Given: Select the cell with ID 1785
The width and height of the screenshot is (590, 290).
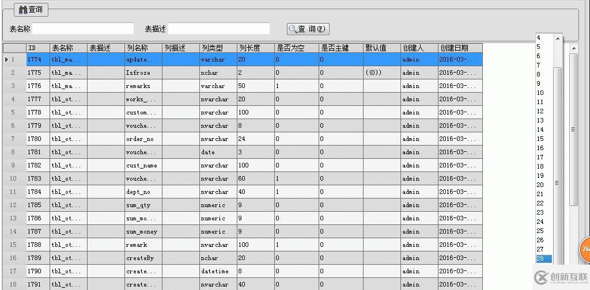Looking at the screenshot, I should click(x=38, y=205).
